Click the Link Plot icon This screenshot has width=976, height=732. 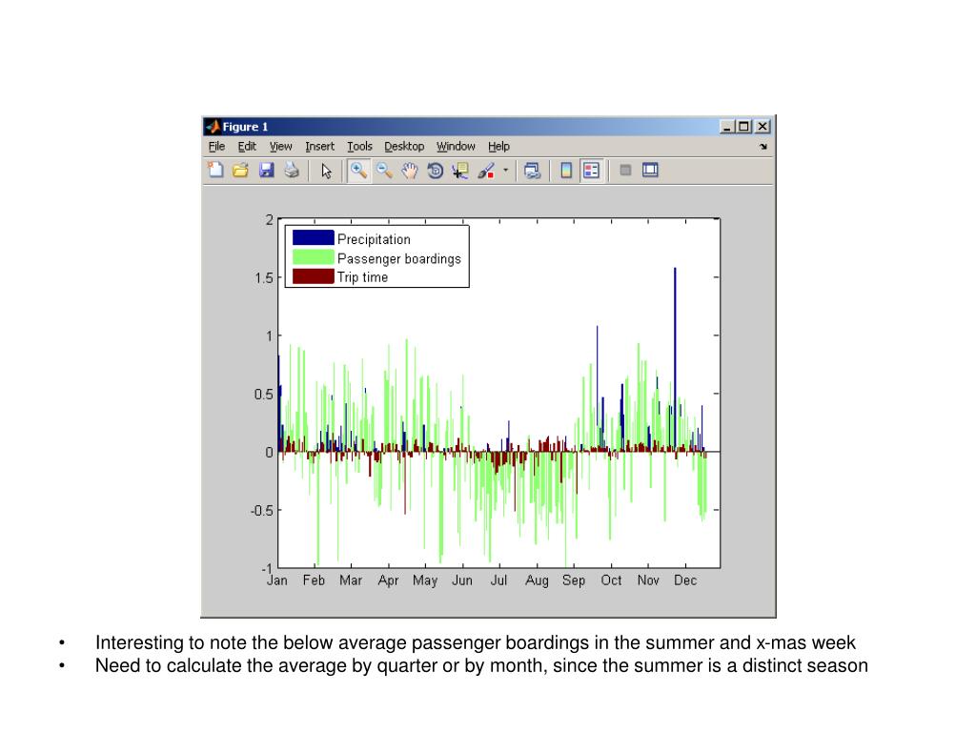tap(532, 171)
